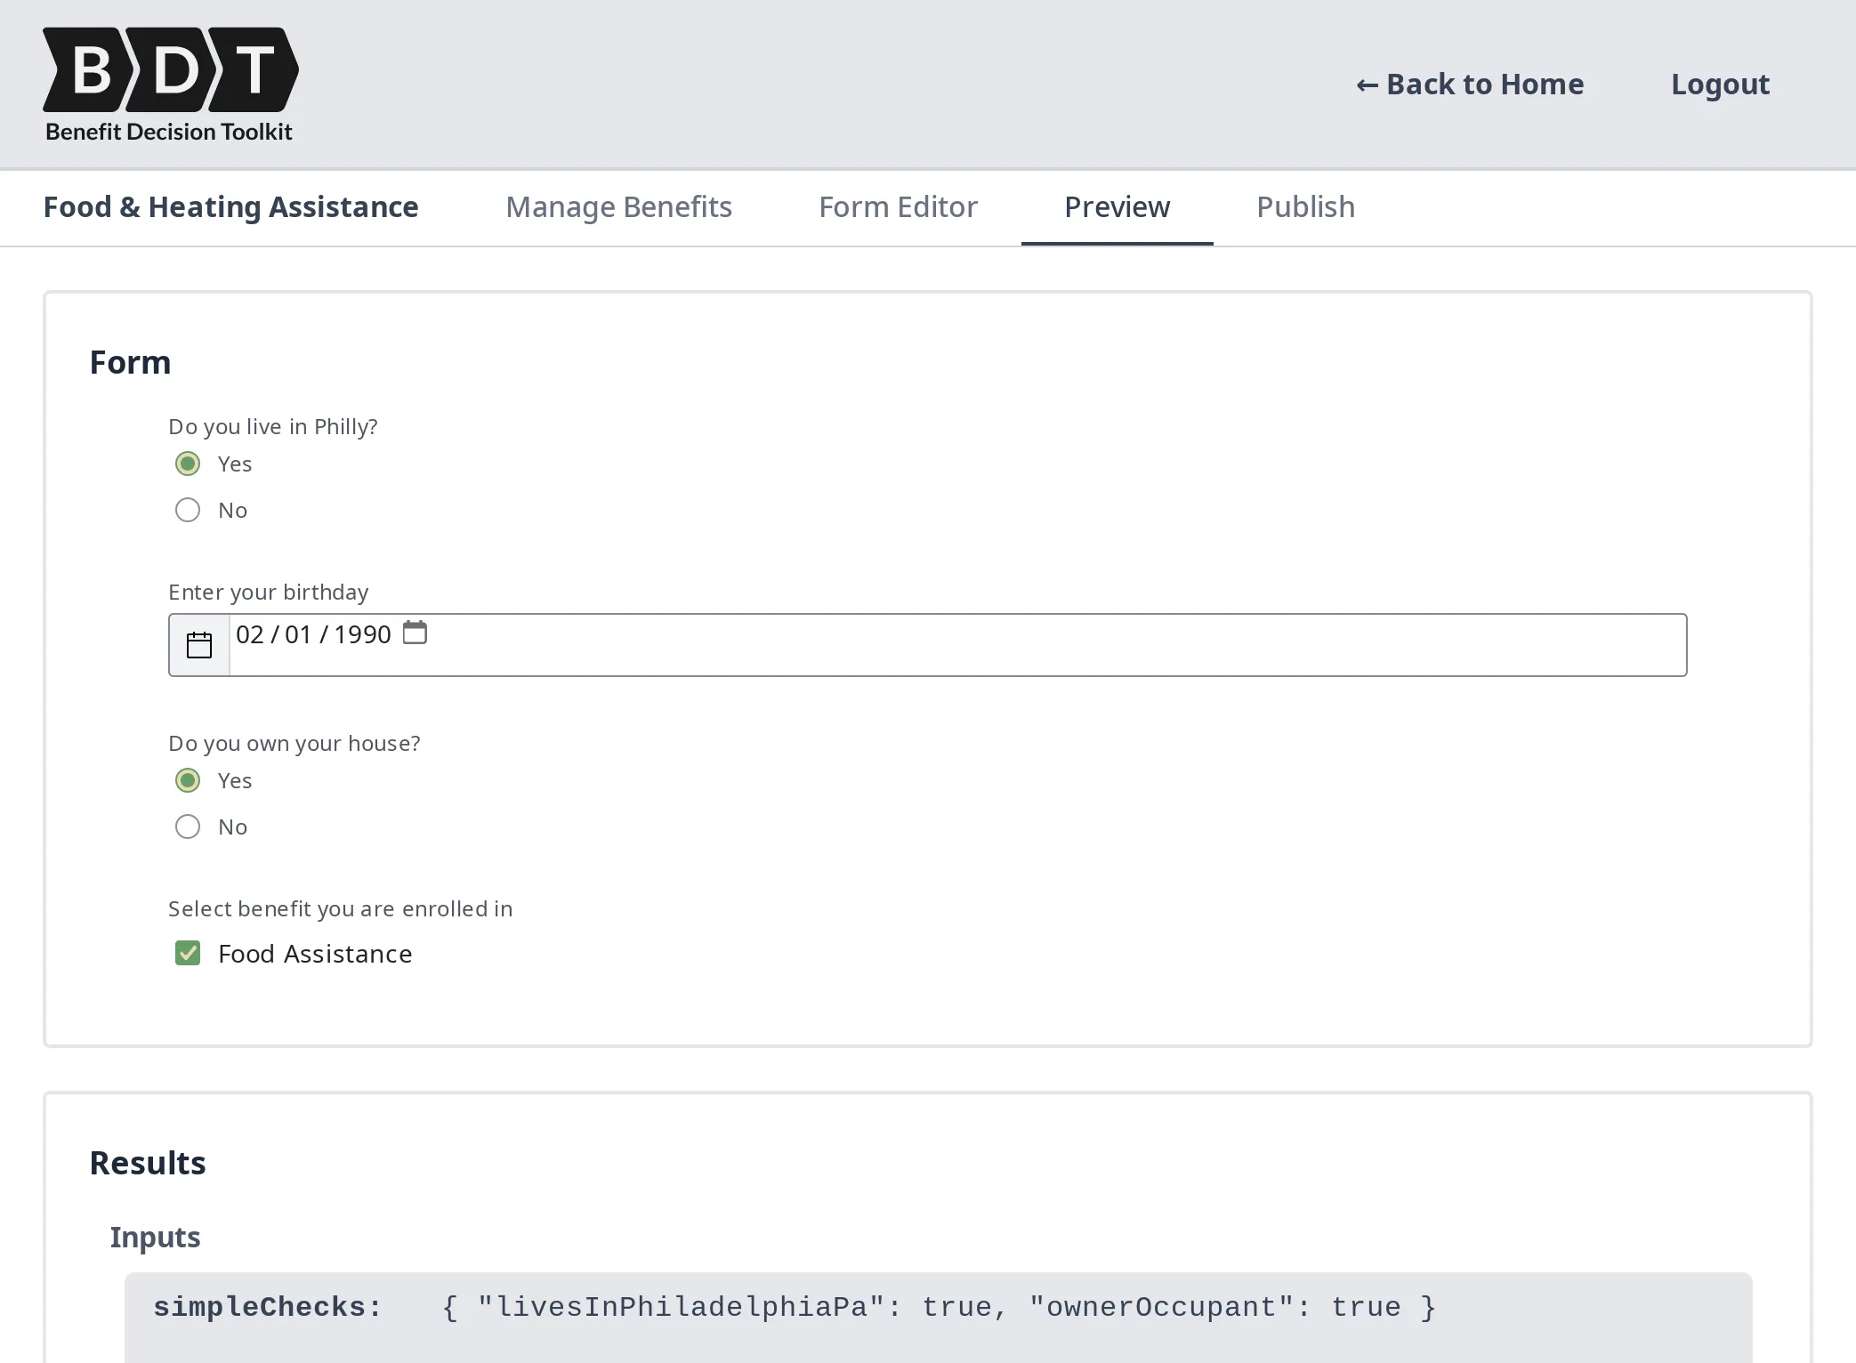Select the Preview tab
The width and height of the screenshot is (1856, 1363).
(x=1117, y=206)
